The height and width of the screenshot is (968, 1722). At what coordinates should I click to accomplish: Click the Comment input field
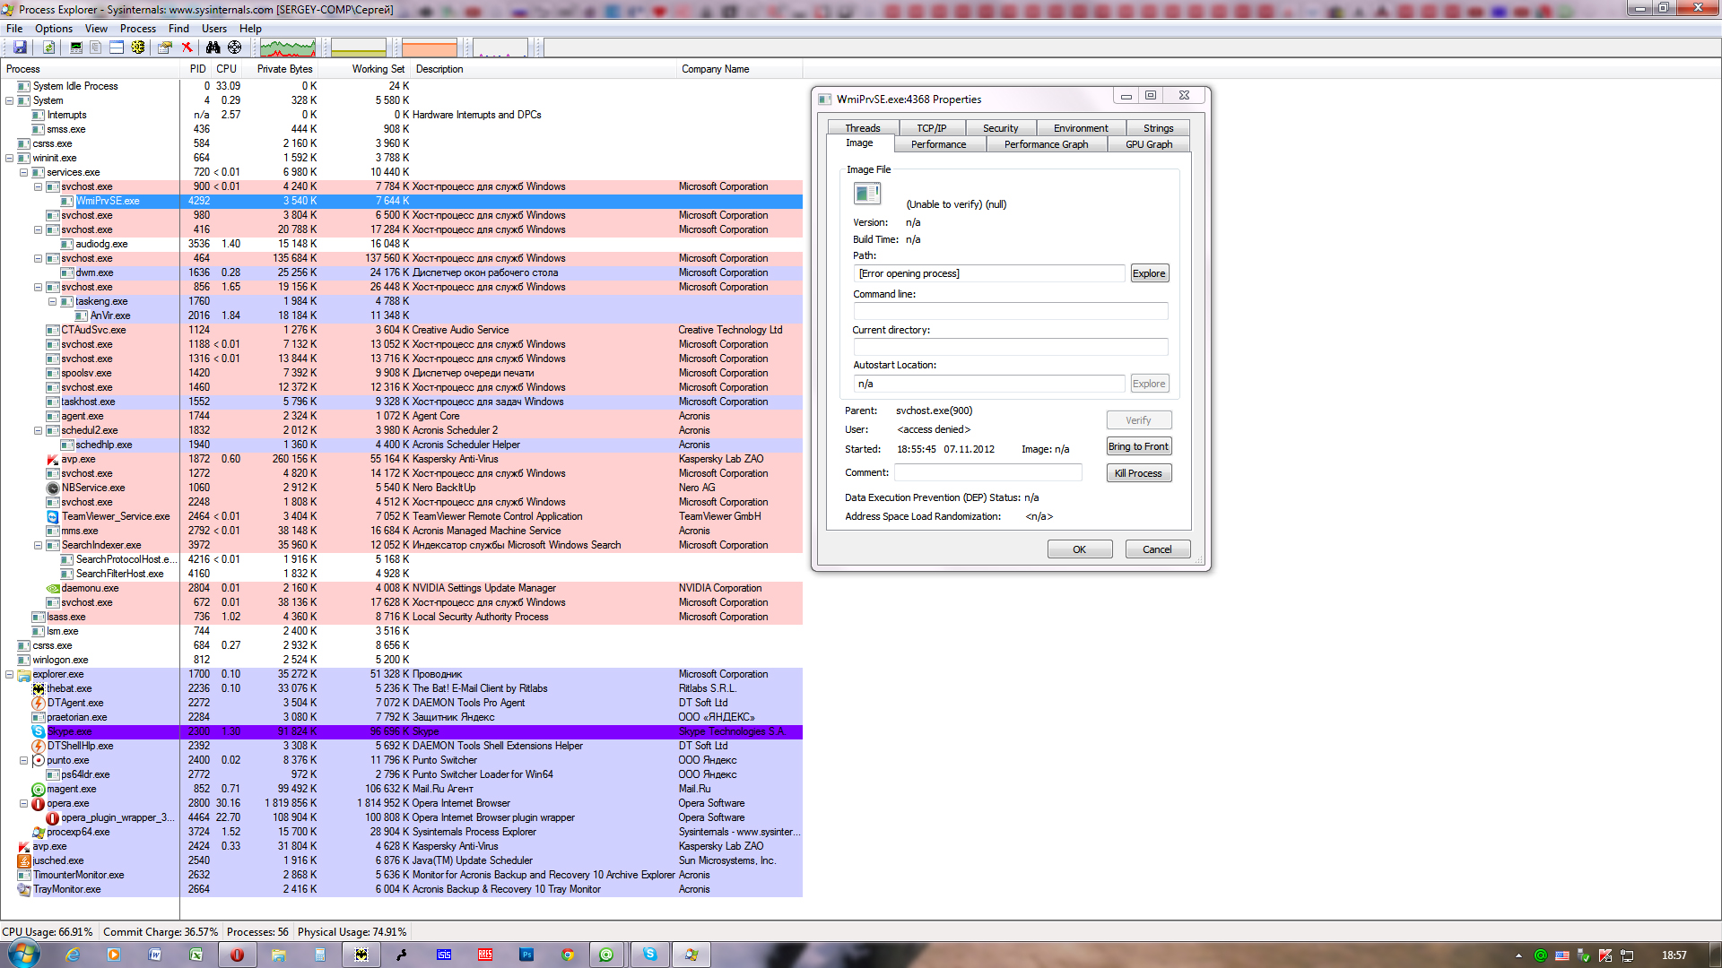pos(987,472)
